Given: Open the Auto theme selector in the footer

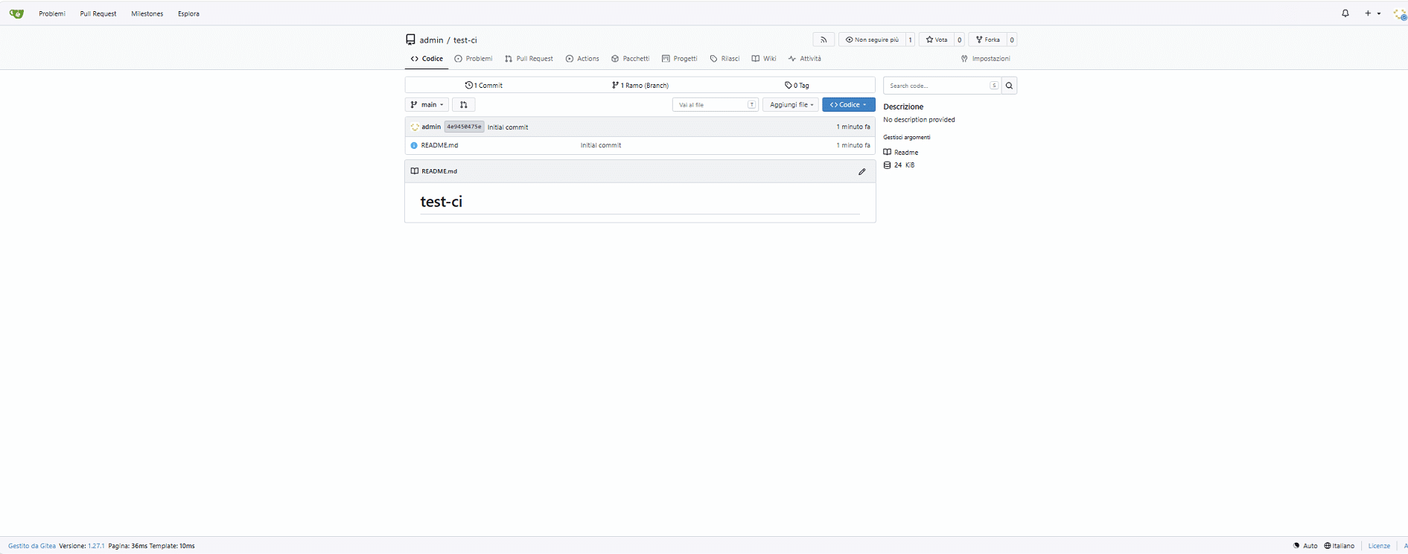Looking at the screenshot, I should (x=1305, y=546).
